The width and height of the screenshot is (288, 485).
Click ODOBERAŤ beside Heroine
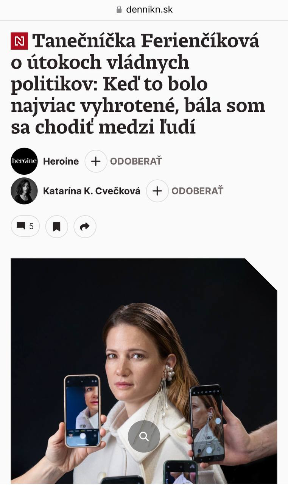click(x=136, y=161)
